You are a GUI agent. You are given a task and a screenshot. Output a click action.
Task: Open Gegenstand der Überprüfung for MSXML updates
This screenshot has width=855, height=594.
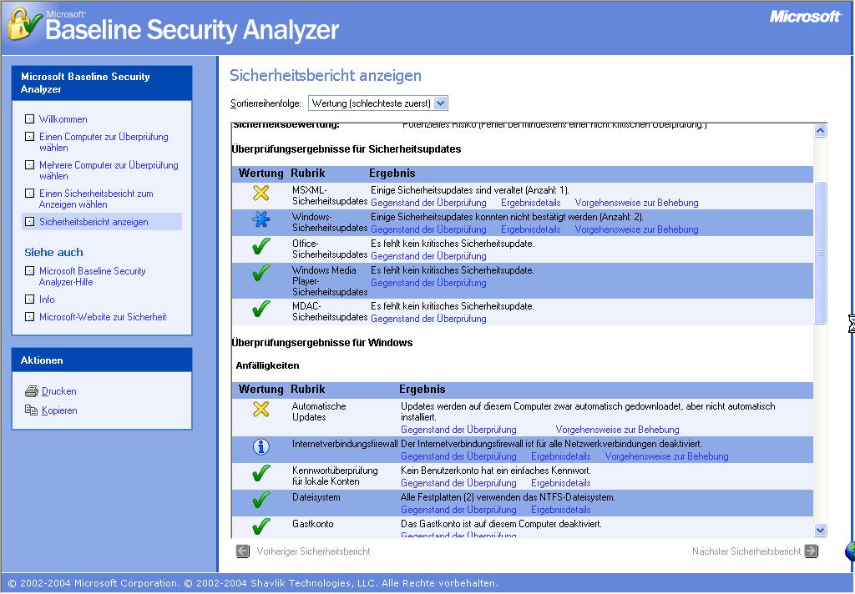[x=428, y=203]
